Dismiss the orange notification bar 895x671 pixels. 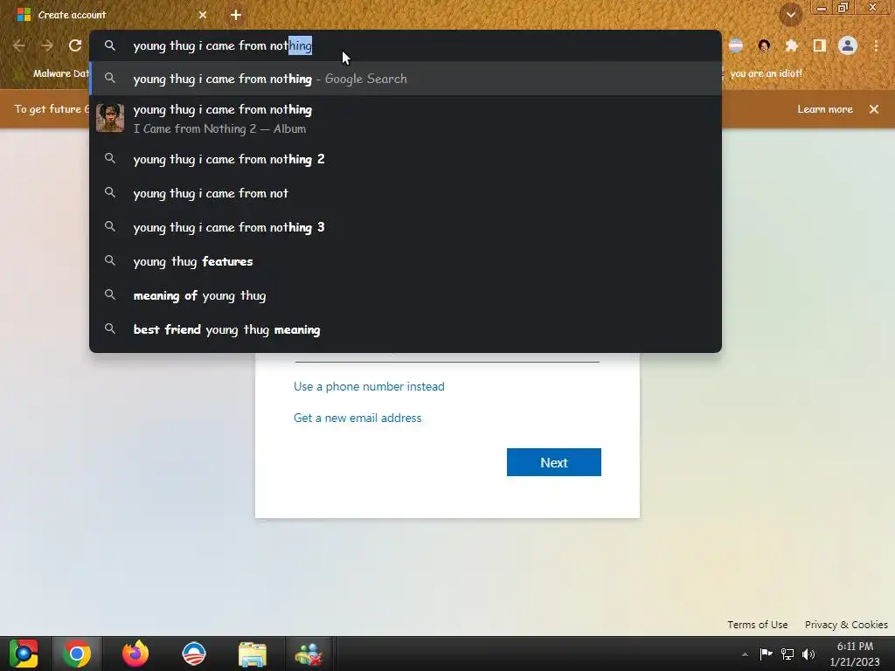[x=874, y=109]
